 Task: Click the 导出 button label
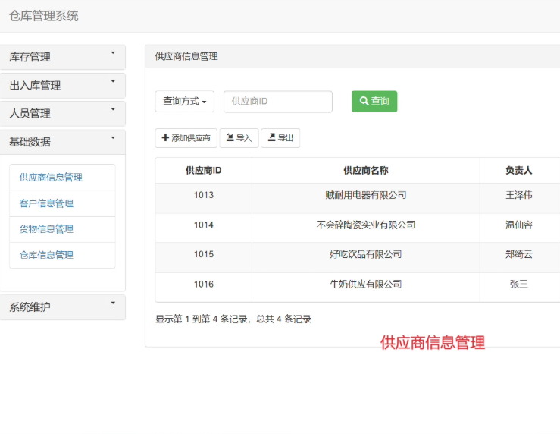pos(286,138)
